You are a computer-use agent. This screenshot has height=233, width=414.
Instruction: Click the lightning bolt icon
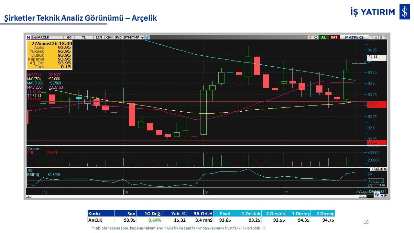(310, 38)
